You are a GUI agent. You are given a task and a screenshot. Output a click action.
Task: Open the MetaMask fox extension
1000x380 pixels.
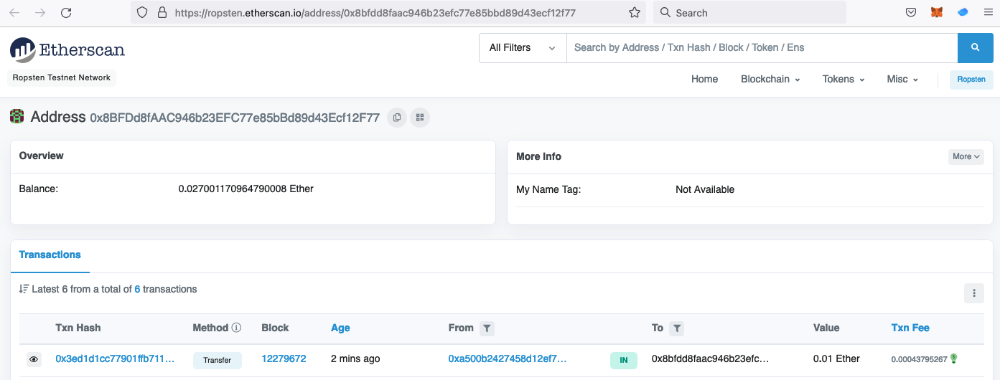point(937,12)
